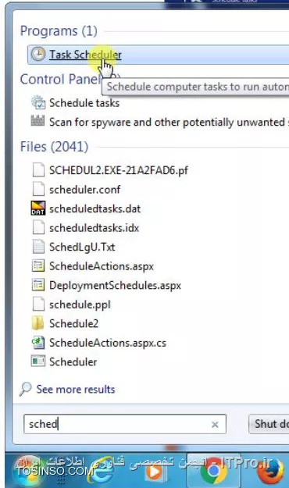
Task: Click the ScheduleActions.aspx file icon
Action: click(x=38, y=266)
